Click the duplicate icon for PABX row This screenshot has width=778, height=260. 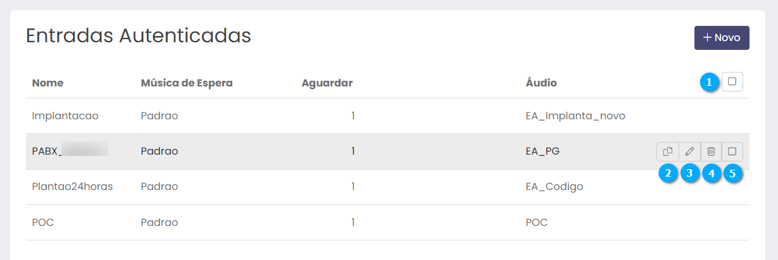coord(667,151)
